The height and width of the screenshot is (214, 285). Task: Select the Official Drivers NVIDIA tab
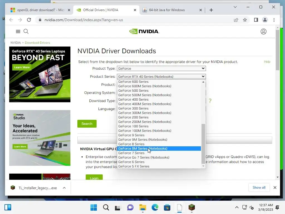click(106, 10)
